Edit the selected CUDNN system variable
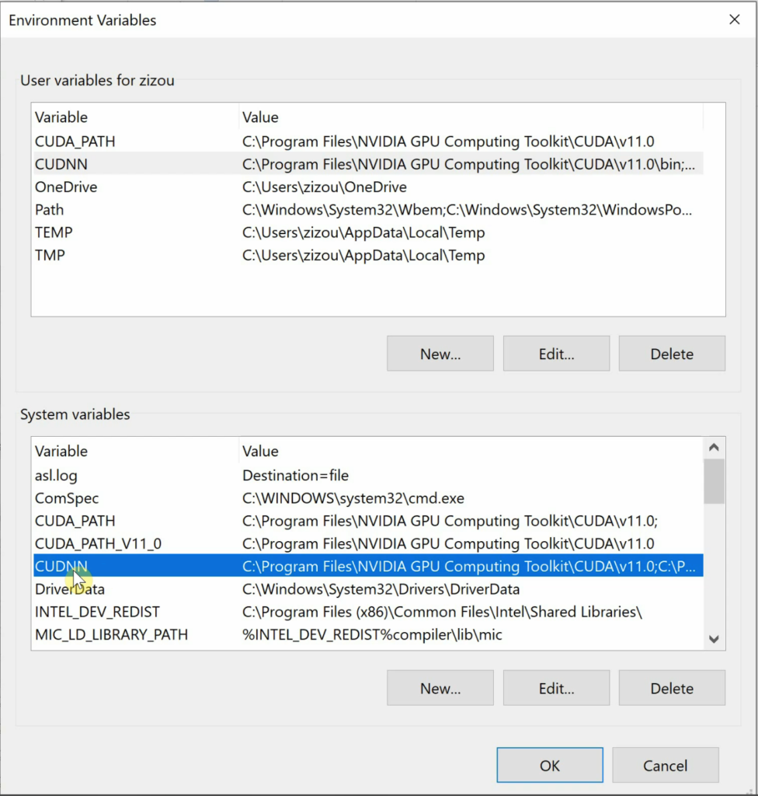The image size is (758, 796). coord(555,687)
